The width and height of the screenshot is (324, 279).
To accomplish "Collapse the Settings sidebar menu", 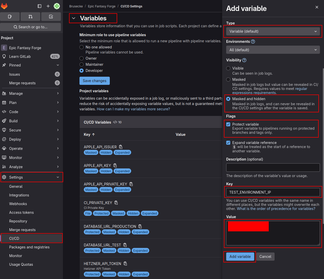I will click(x=31, y=177).
